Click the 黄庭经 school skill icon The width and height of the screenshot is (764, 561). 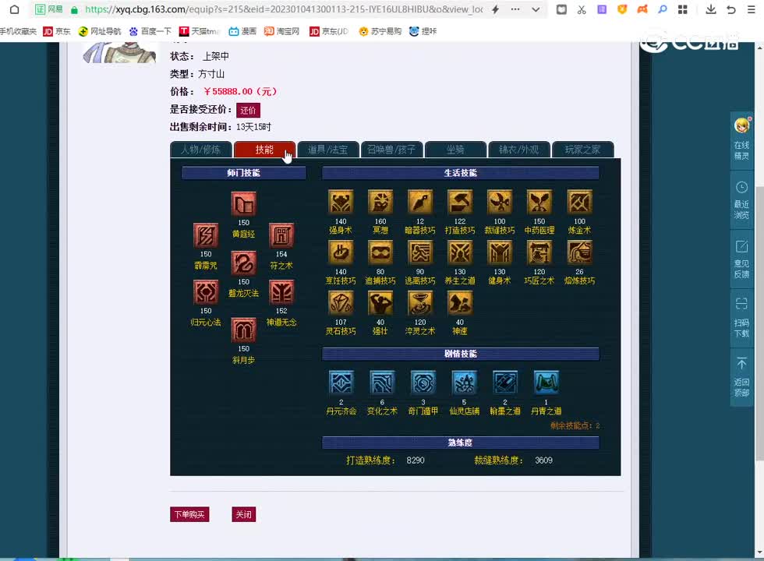pyautogui.click(x=243, y=204)
